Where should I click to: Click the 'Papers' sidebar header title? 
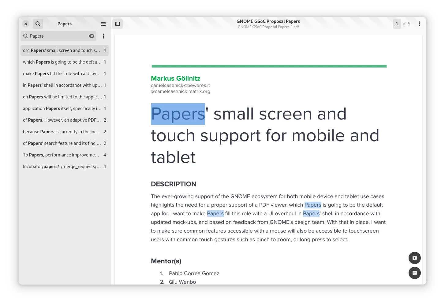click(65, 24)
